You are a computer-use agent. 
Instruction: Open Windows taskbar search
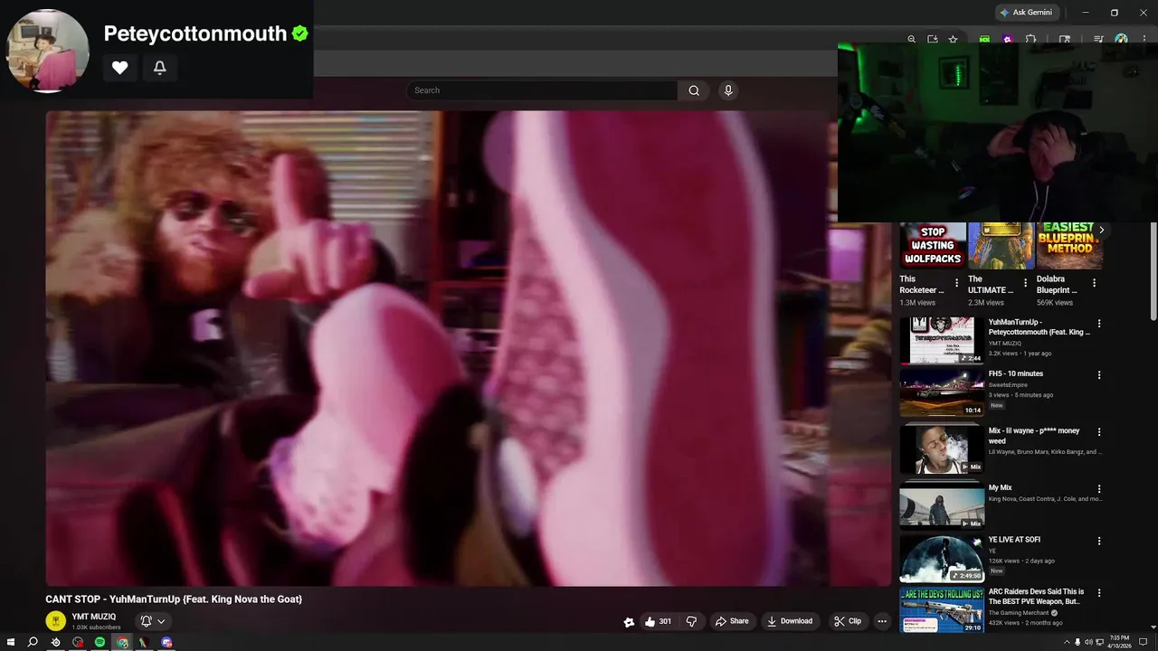[33, 642]
